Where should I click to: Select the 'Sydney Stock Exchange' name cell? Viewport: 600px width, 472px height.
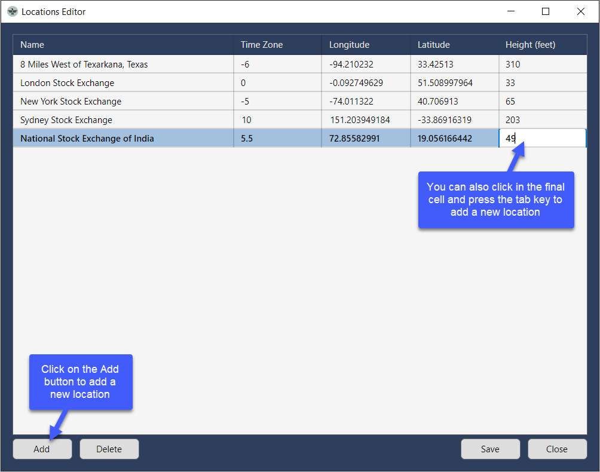pos(123,119)
